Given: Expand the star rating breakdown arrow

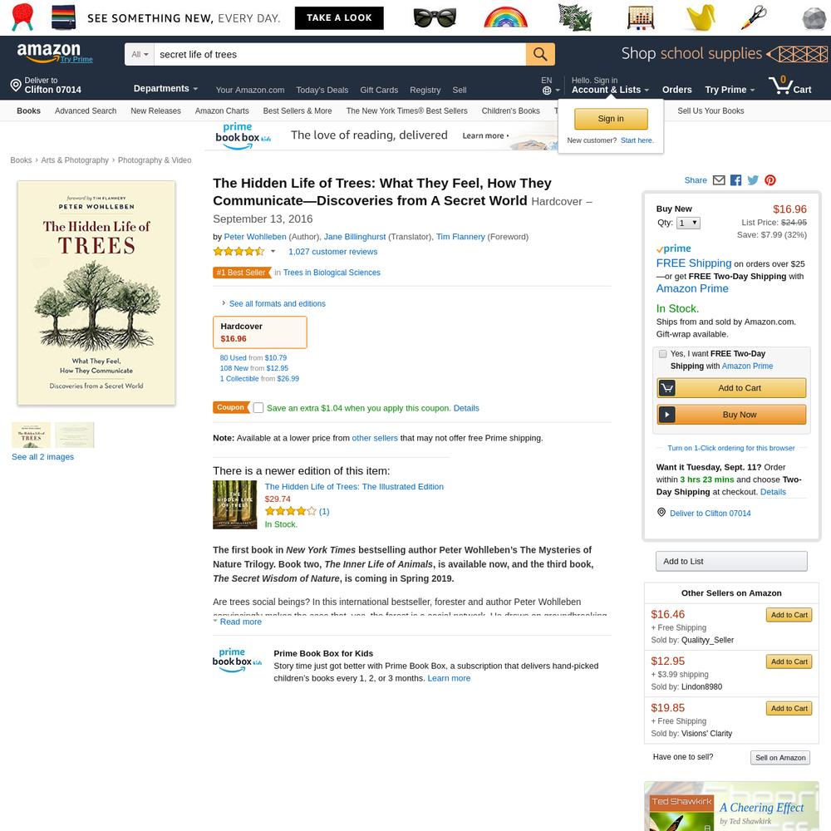Looking at the screenshot, I should click(x=273, y=251).
